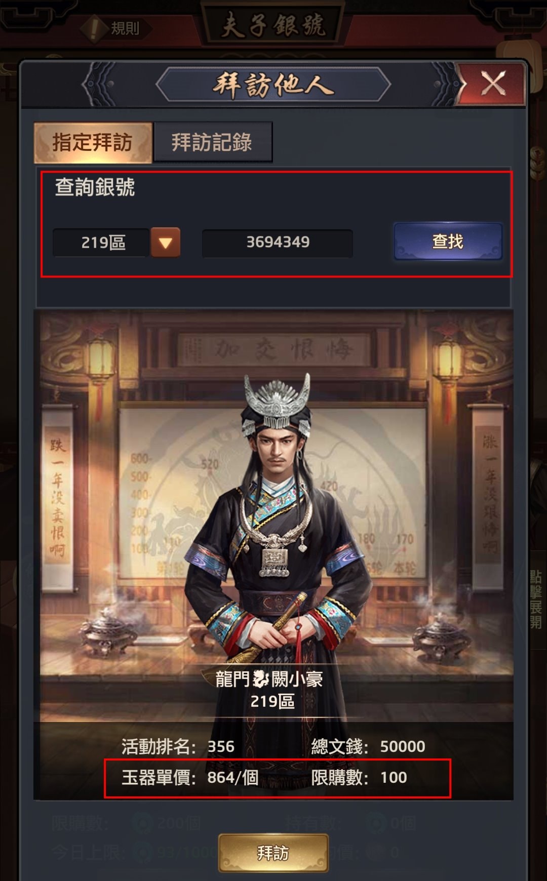Tap the gold 拜訪 visit button
547x881 pixels.
click(273, 853)
